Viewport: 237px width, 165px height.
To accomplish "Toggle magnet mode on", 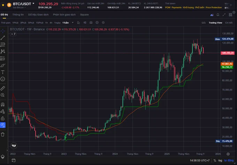I will coord(3,104).
